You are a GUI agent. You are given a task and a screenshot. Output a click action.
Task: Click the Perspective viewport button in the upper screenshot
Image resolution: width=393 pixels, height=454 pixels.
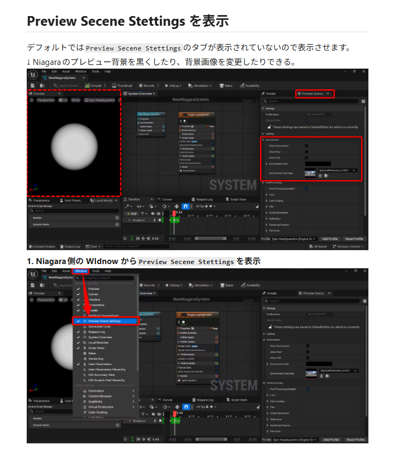(46, 100)
